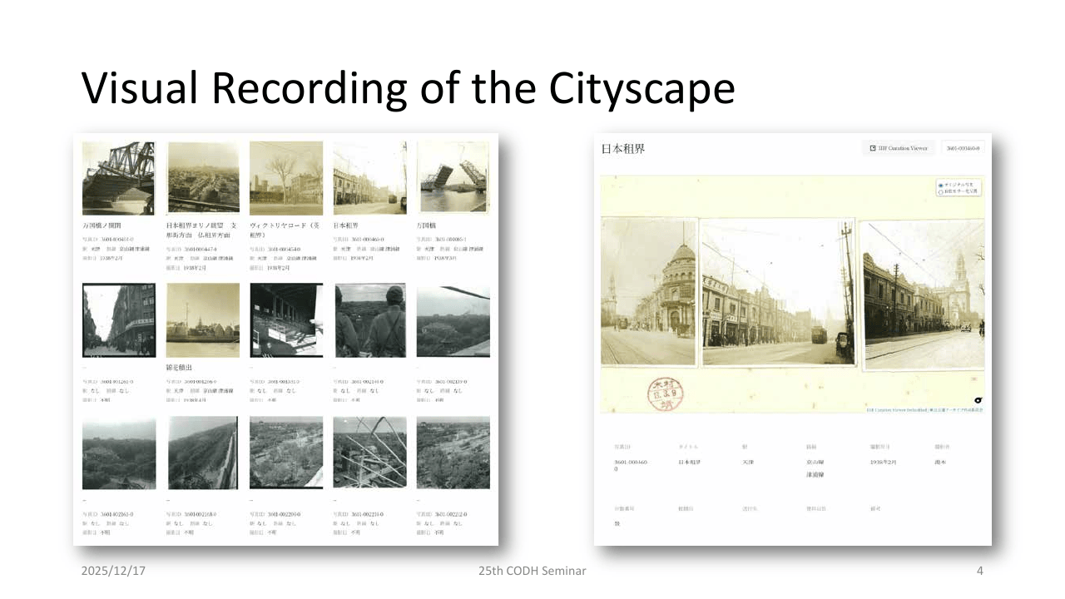Click the middle tram street photo in viewer
The width and height of the screenshot is (1065, 599).
coord(777,293)
